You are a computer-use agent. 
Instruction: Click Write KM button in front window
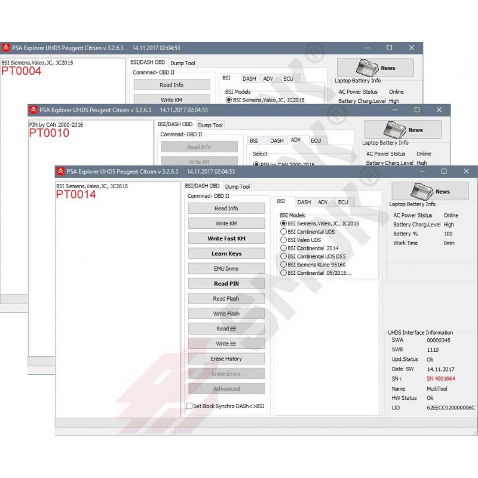pyautogui.click(x=226, y=223)
